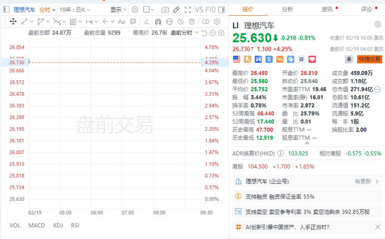Show ADR conversion price info
The height and width of the screenshot is (239, 385).
[281, 153]
